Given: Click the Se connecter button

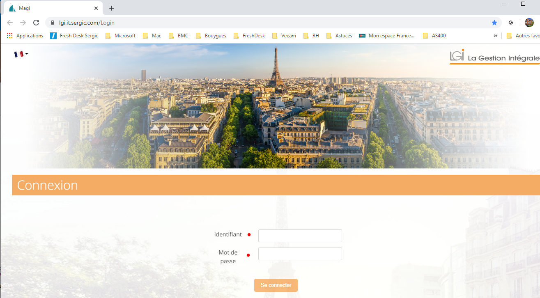Looking at the screenshot, I should click(x=276, y=285).
